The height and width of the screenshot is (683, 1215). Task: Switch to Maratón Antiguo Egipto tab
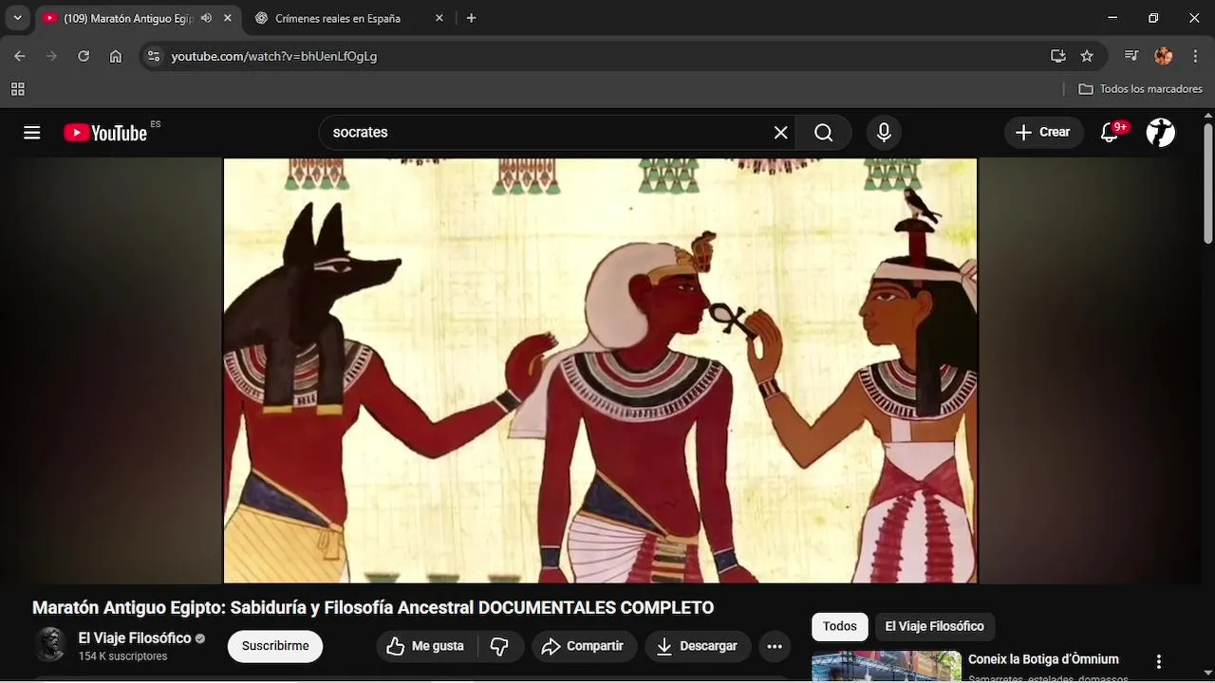coord(128,18)
